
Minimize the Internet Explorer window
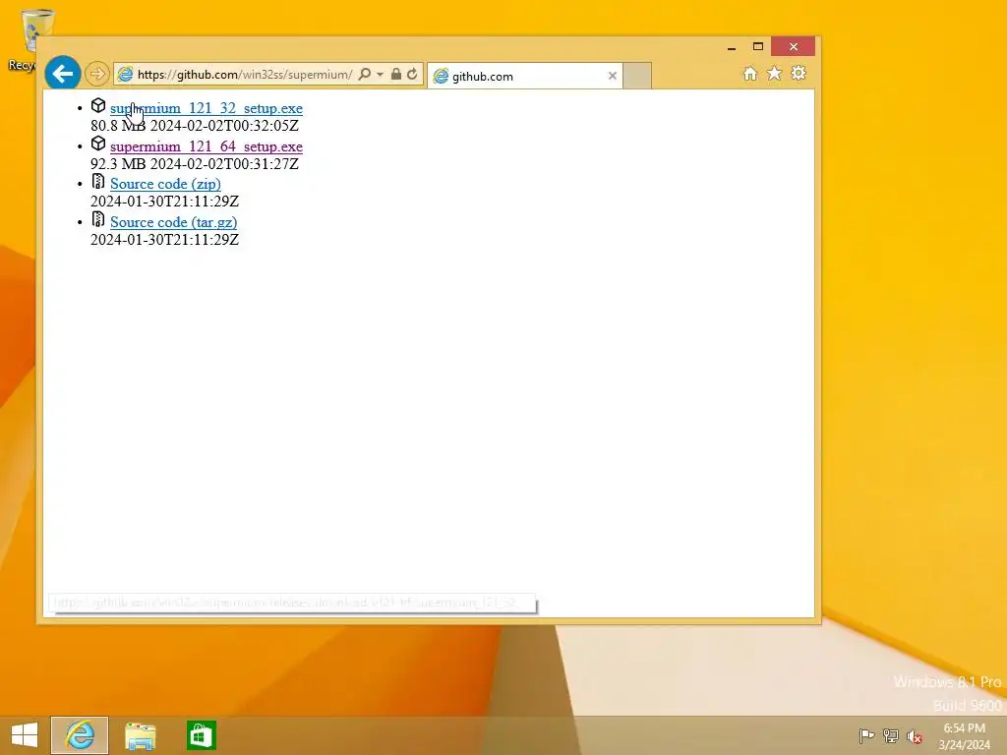[732, 47]
